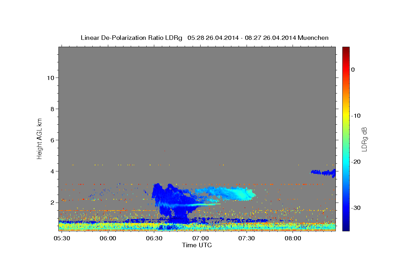The width and height of the screenshot is (415, 277).
Task: Click the 'Height AGL km' axis title
Action: click(x=40, y=138)
